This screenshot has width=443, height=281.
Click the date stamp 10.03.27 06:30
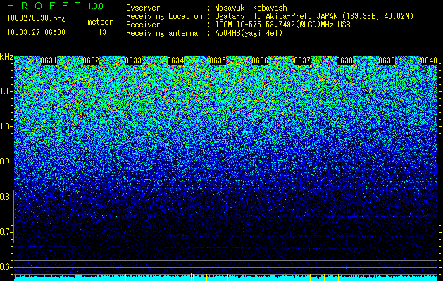coord(37,32)
